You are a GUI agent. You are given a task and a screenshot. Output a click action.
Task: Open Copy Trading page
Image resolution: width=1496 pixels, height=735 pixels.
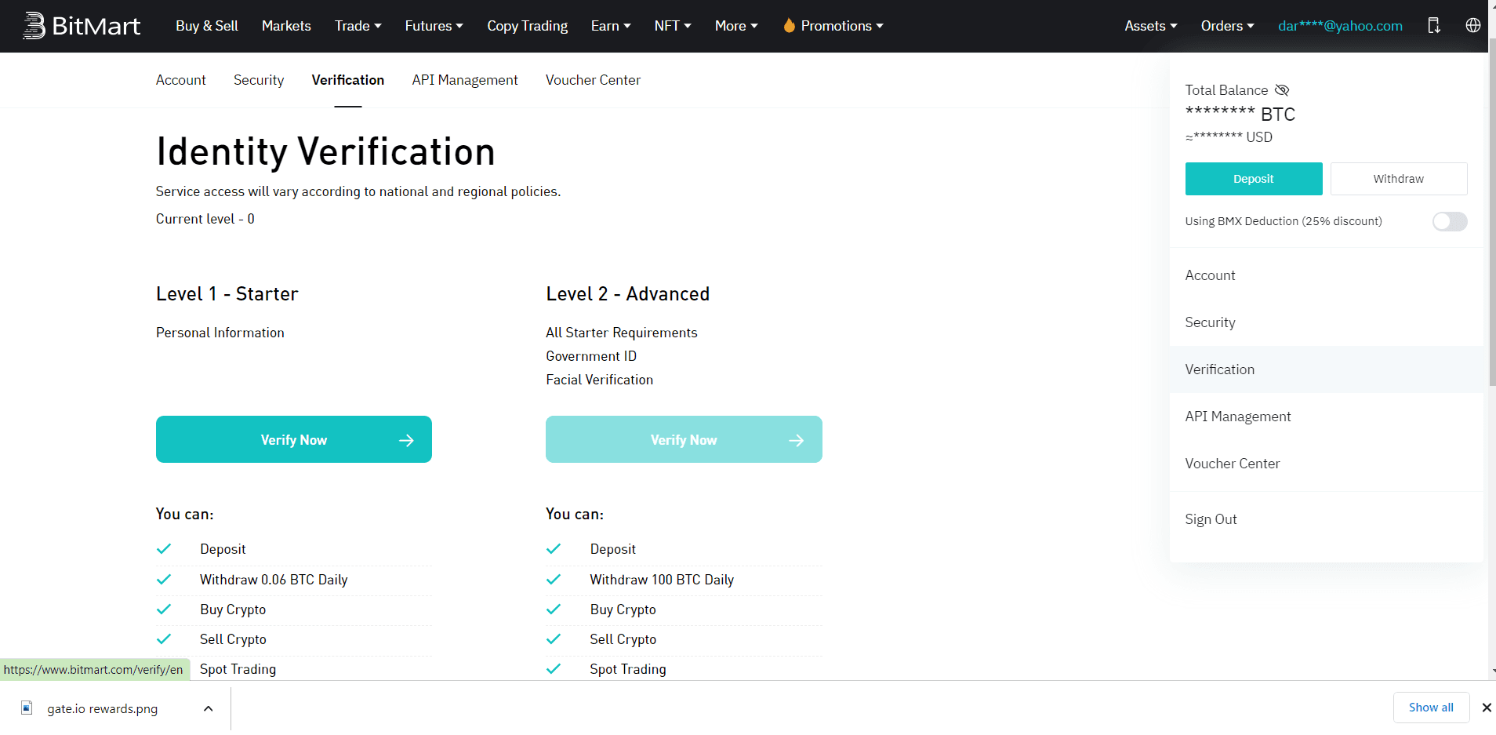click(x=528, y=26)
